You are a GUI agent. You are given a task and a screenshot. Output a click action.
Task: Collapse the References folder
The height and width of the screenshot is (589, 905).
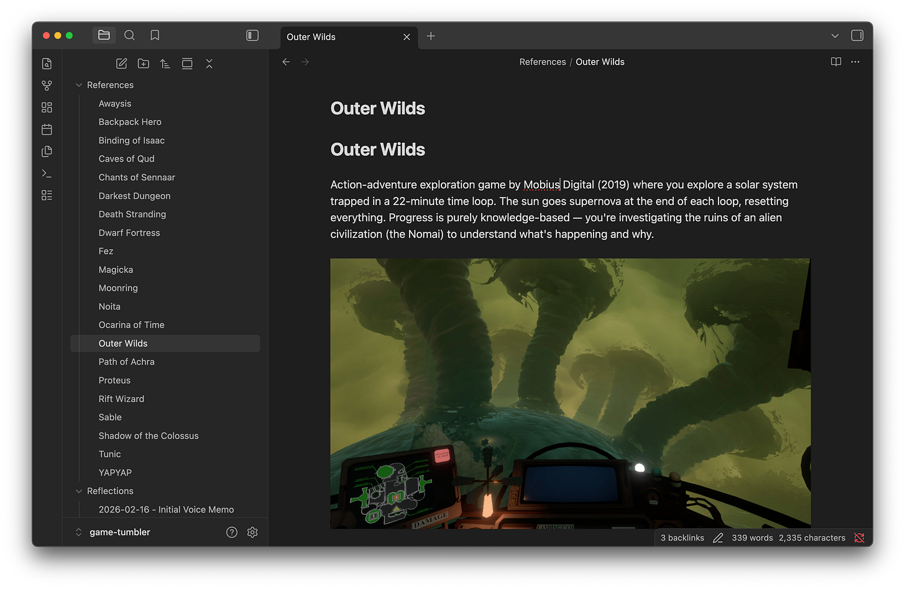79,85
